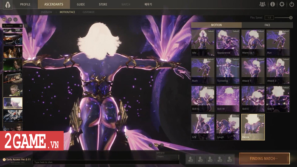
Task: Open the ASCENDANTS tab
Action: [x=54, y=4]
